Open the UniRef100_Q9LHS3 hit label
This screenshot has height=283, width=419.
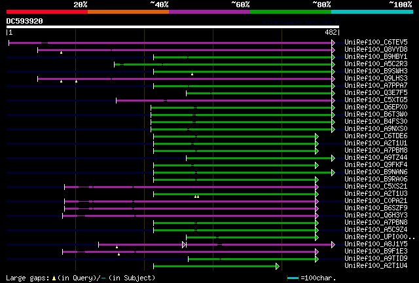click(x=376, y=79)
